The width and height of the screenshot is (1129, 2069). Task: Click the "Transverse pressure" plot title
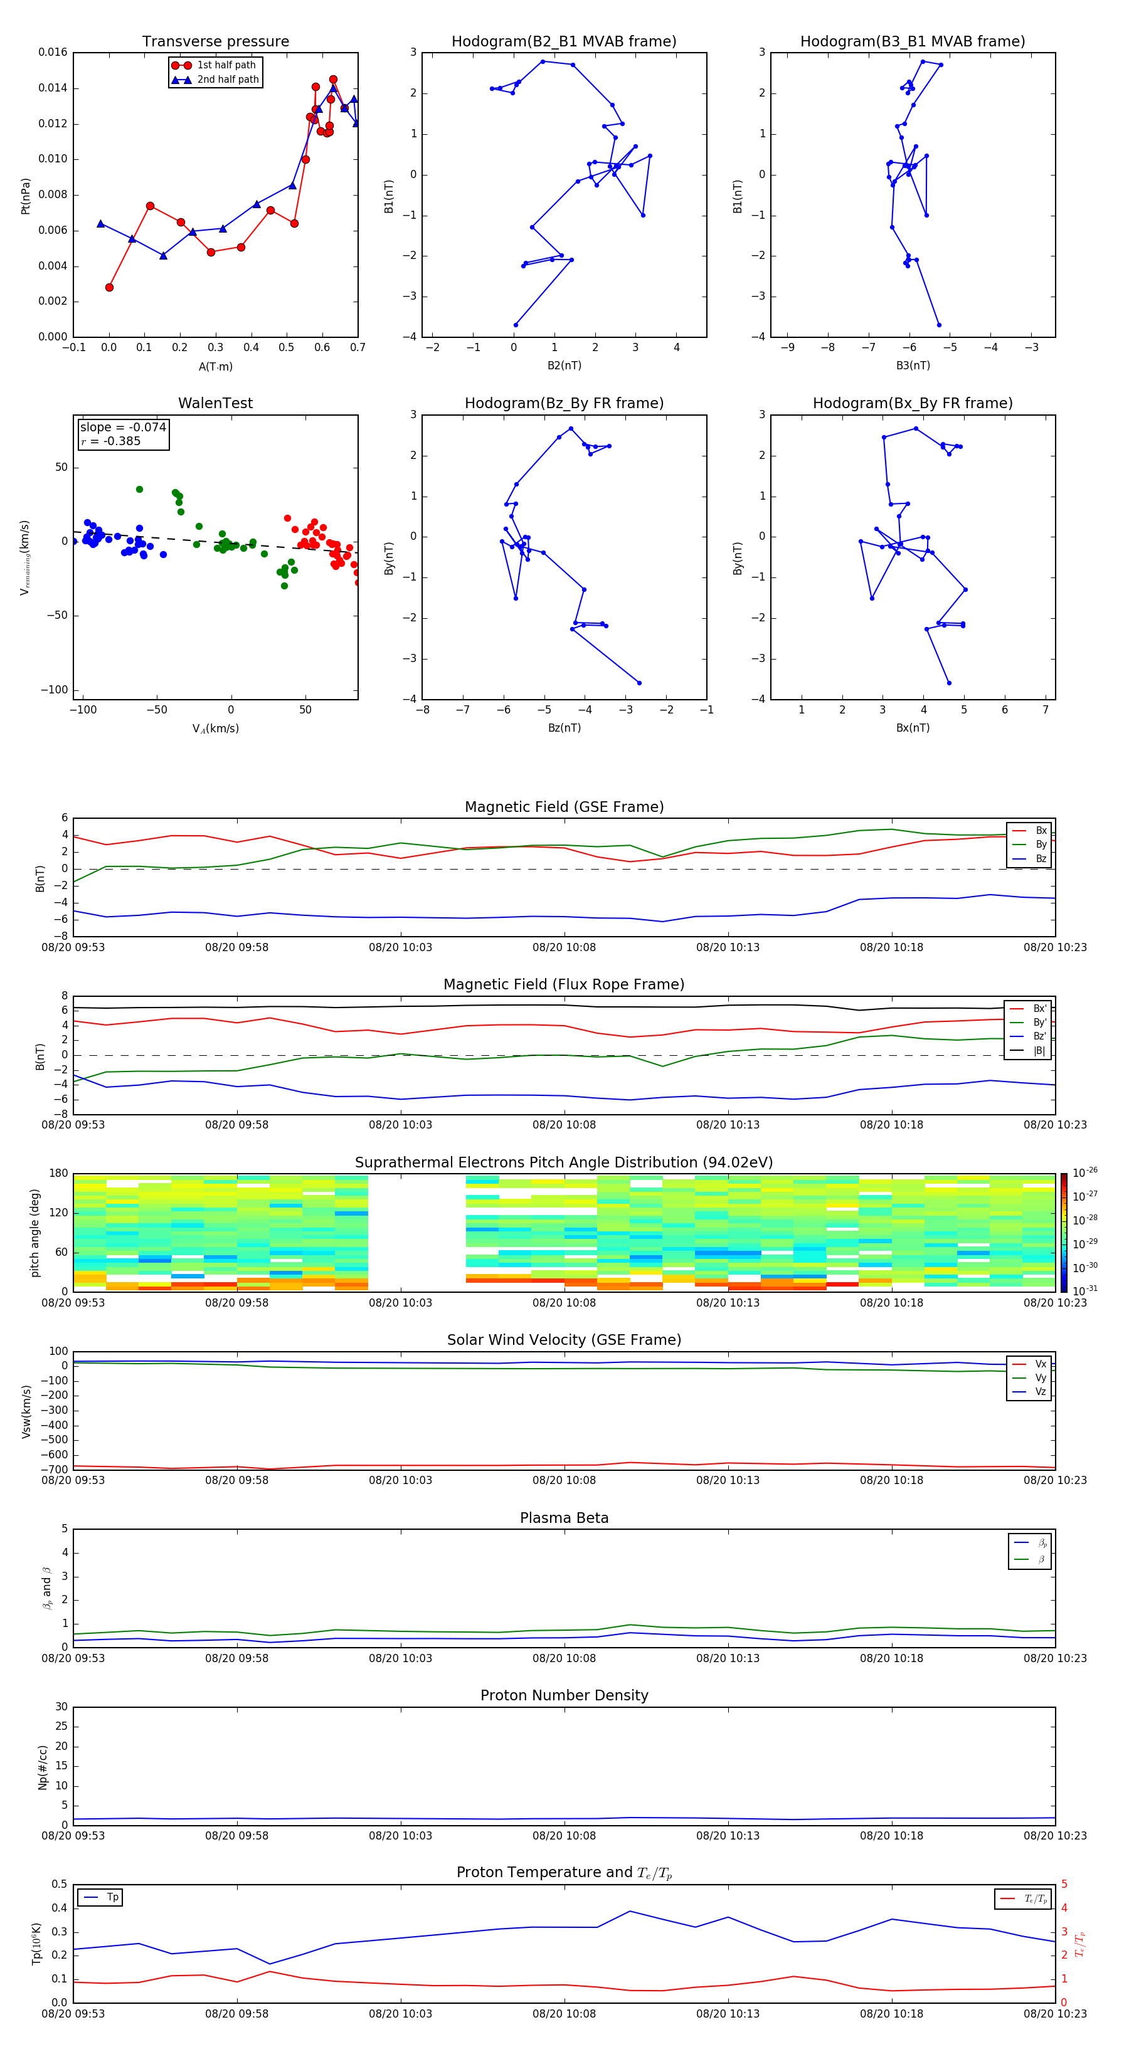coord(215,42)
